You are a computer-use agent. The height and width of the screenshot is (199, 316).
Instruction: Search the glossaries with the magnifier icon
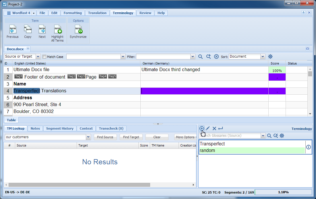point(269,136)
